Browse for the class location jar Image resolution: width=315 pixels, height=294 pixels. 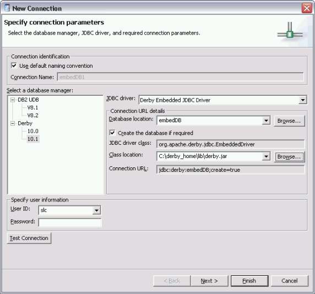(x=289, y=157)
